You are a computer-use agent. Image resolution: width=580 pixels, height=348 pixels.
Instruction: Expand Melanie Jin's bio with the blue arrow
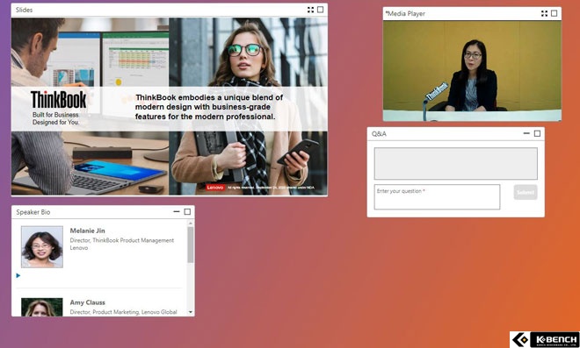(x=18, y=275)
